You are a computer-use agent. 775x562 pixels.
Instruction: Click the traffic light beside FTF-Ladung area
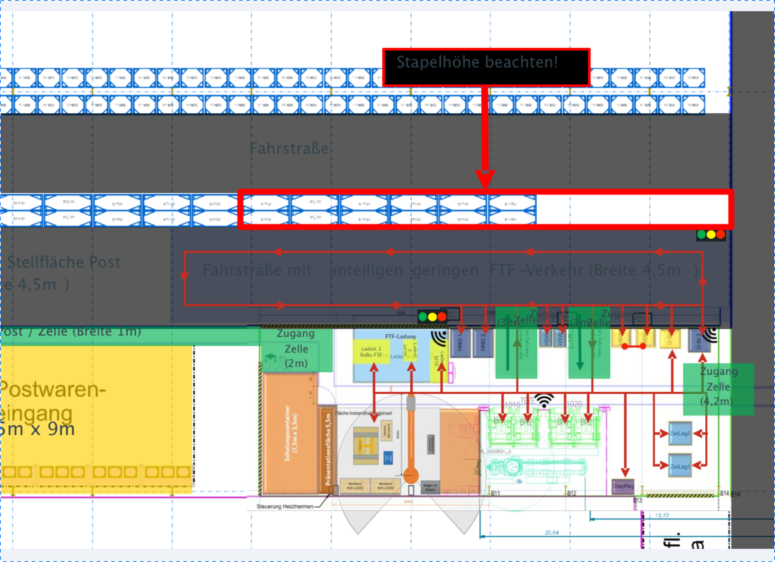[x=432, y=317]
